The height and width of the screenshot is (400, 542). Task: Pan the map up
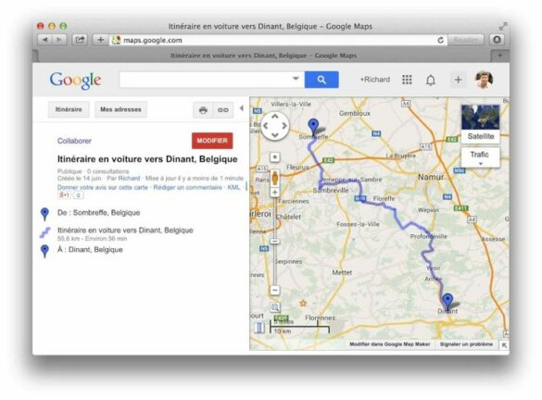coord(275,117)
